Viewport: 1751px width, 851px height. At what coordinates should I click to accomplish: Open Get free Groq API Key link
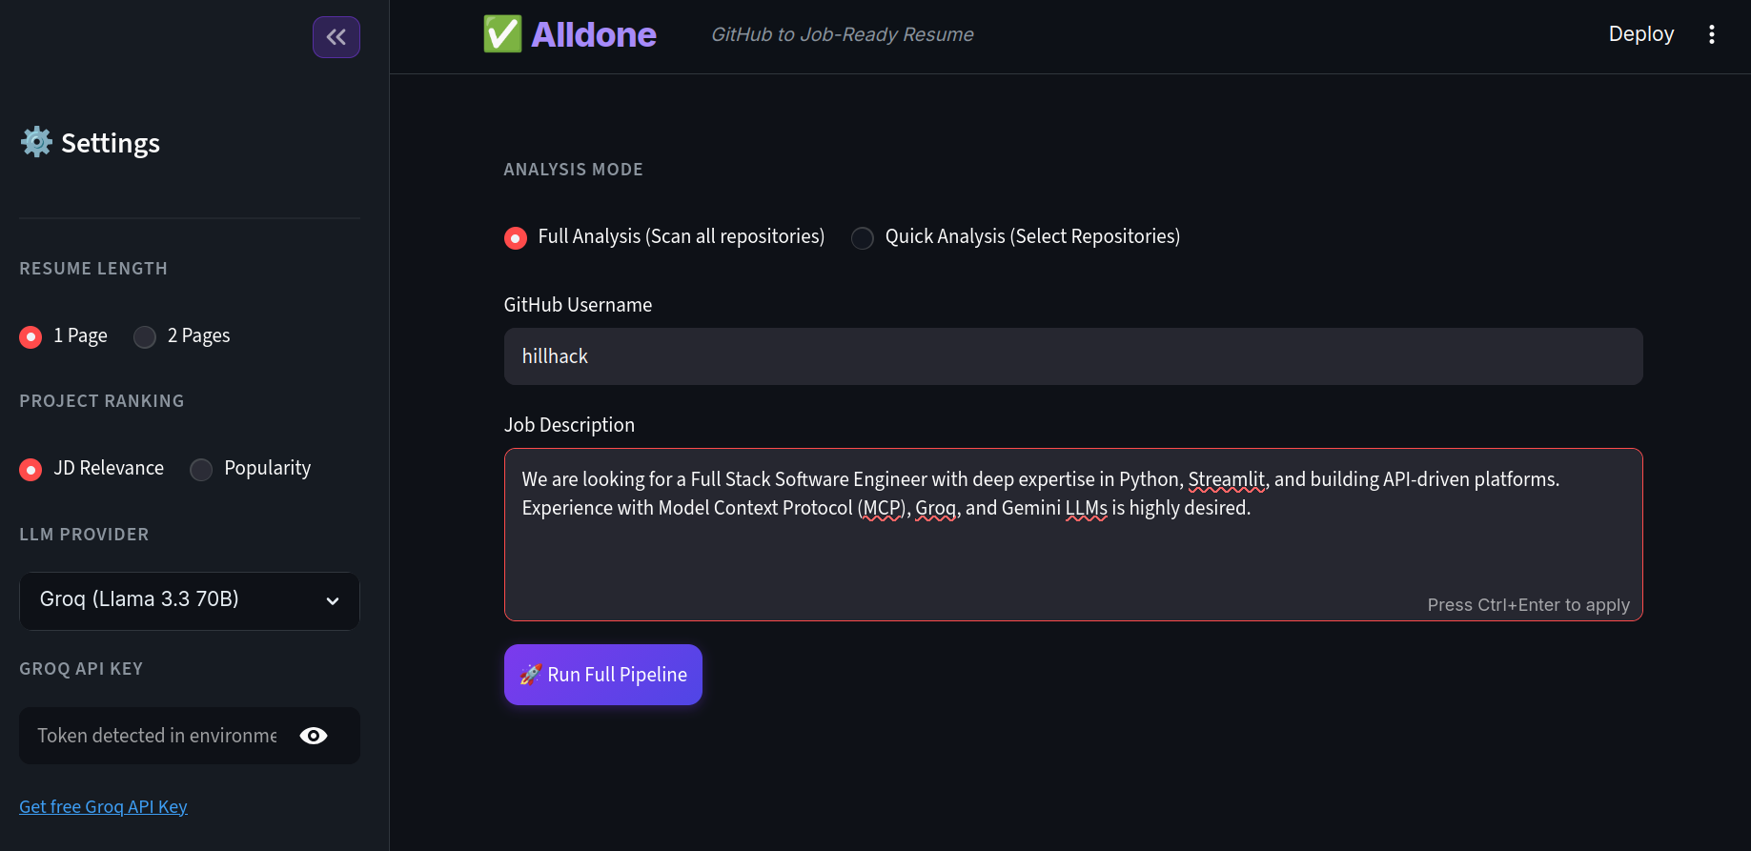click(x=103, y=807)
